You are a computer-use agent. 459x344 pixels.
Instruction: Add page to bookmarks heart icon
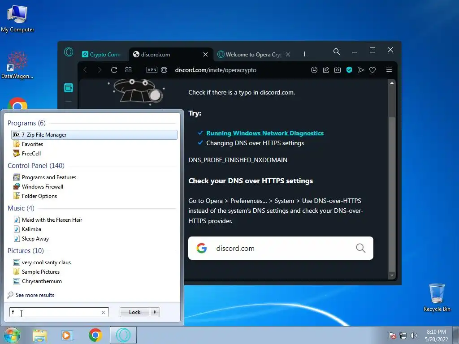tap(372, 70)
